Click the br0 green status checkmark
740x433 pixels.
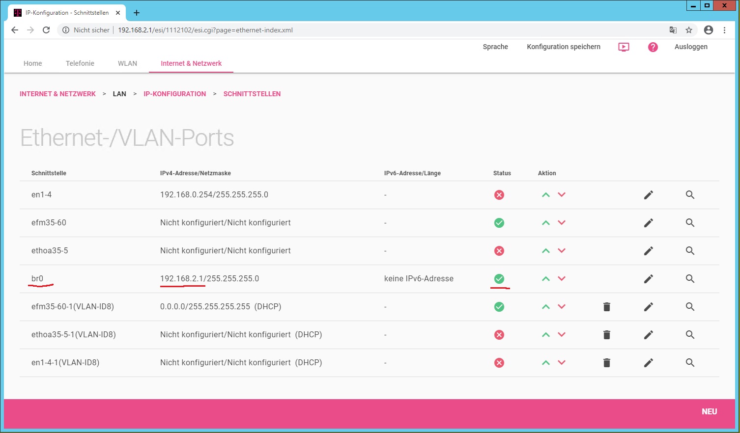coord(499,279)
